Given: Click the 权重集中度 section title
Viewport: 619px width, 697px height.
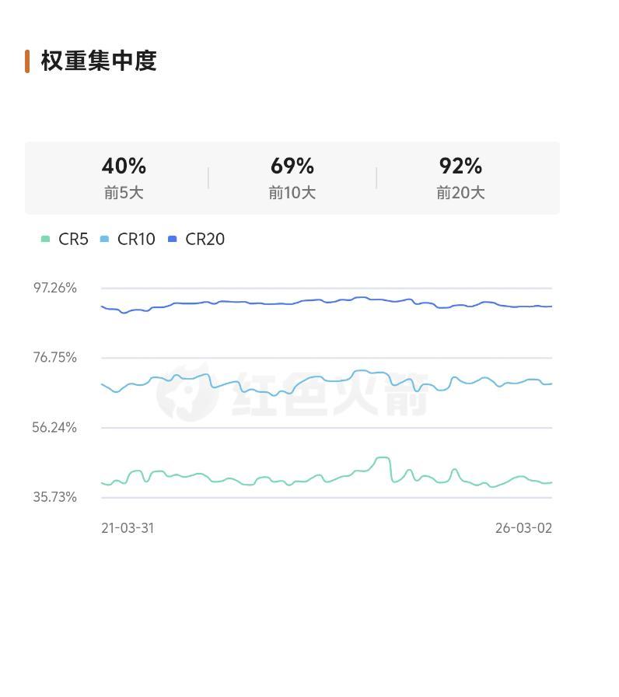Looking at the screenshot, I should tap(99, 61).
